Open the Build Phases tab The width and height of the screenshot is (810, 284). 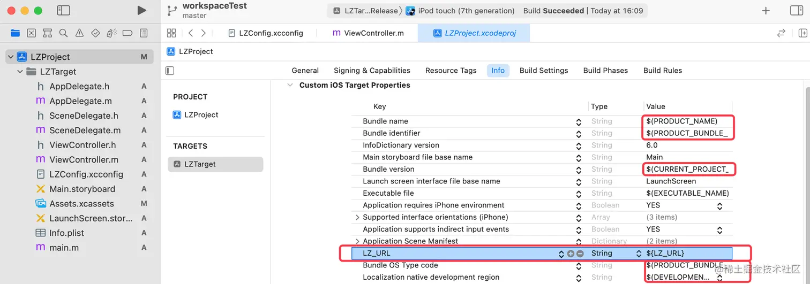[x=605, y=71]
